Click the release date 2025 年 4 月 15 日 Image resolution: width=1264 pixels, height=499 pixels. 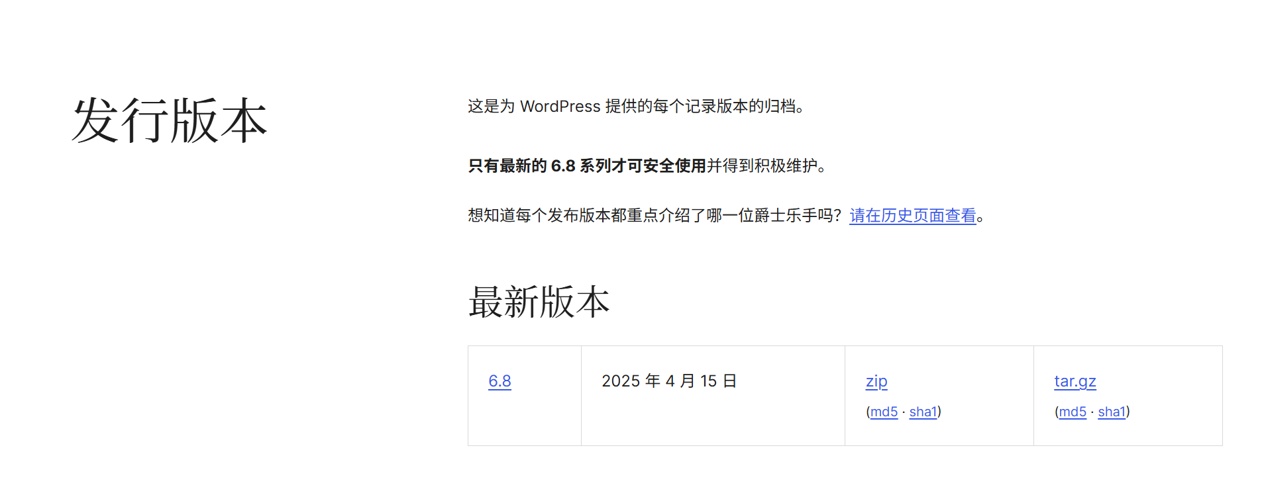(669, 381)
